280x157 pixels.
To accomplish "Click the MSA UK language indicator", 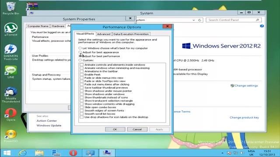I will pyautogui.click(x=251, y=153).
